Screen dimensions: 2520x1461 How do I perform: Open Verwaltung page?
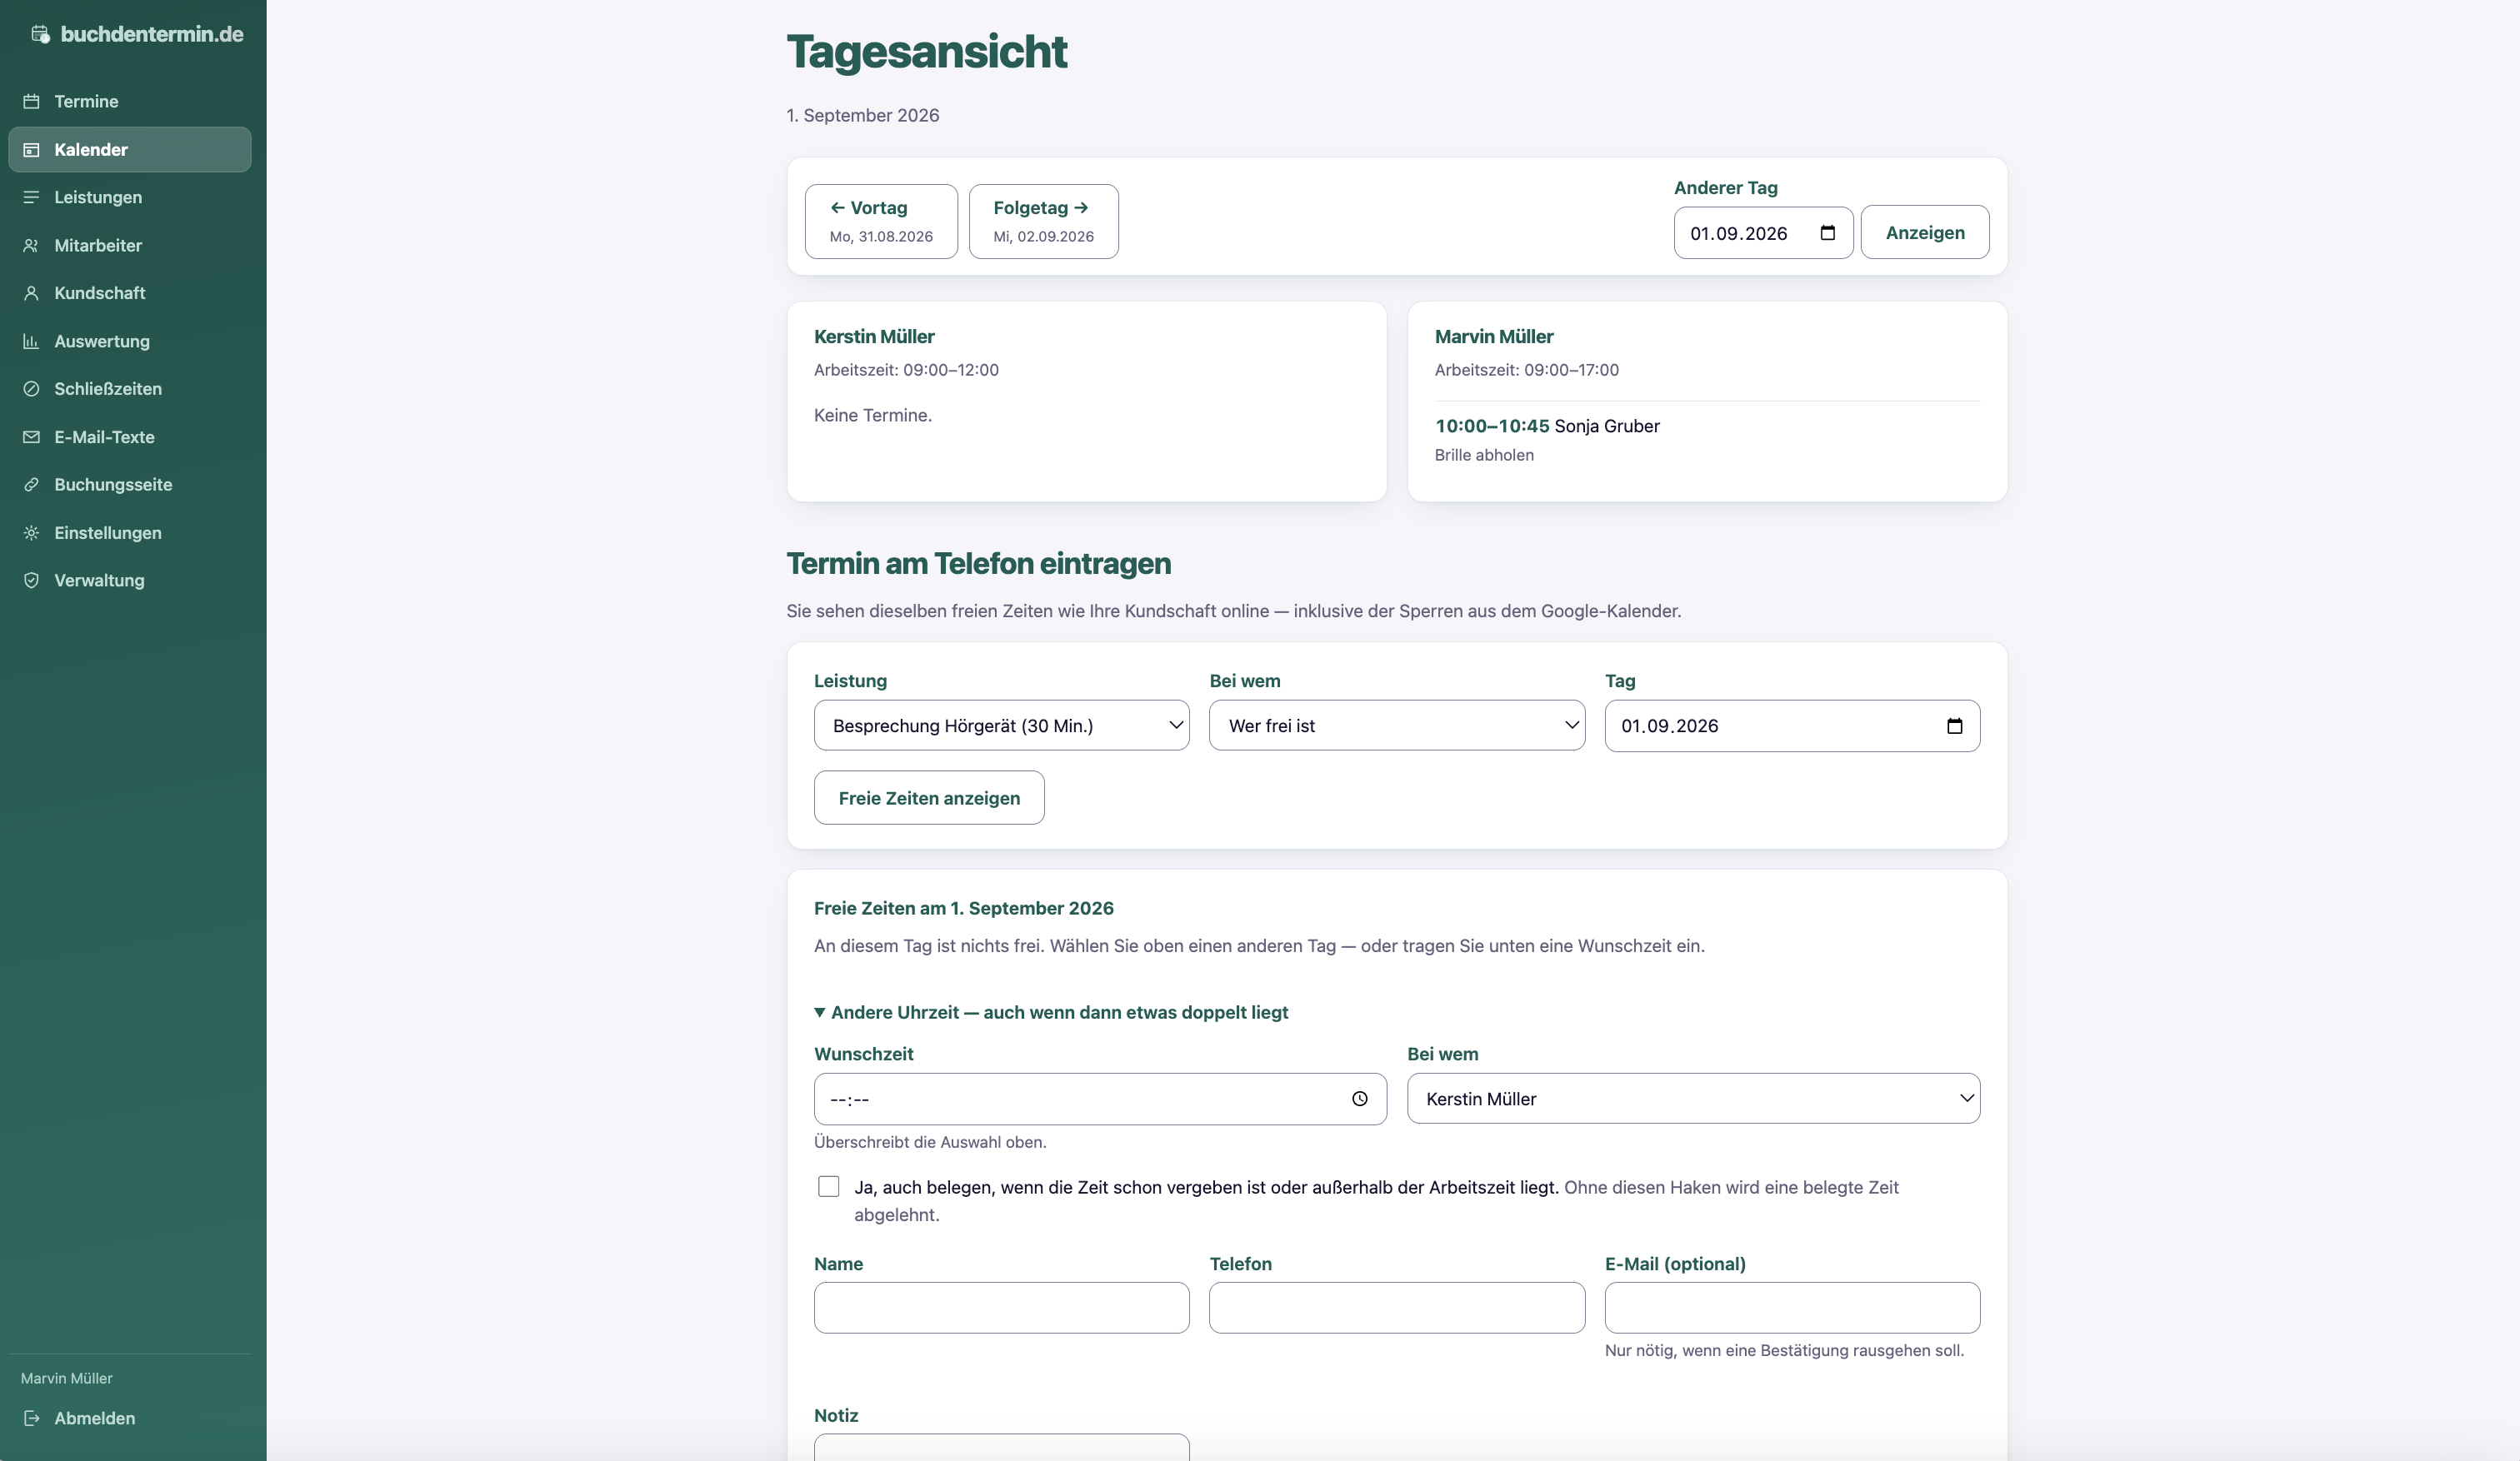point(130,581)
